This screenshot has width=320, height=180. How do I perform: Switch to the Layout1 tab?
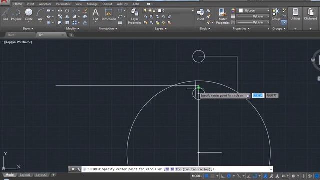25,175
